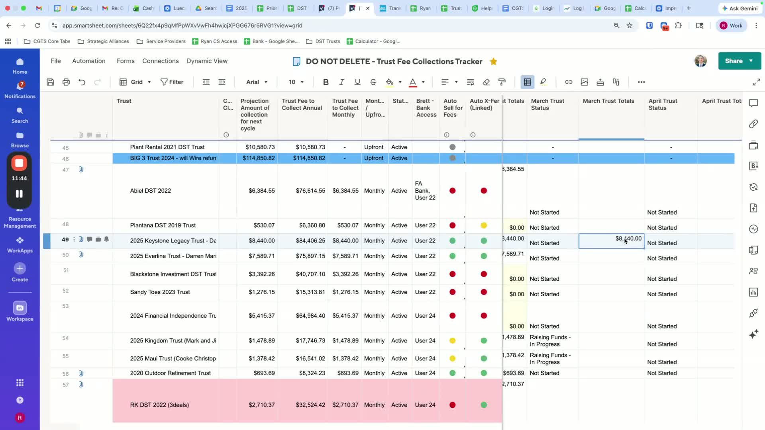Click the Undo arrow icon
Image resolution: width=765 pixels, height=430 pixels.
[82, 82]
